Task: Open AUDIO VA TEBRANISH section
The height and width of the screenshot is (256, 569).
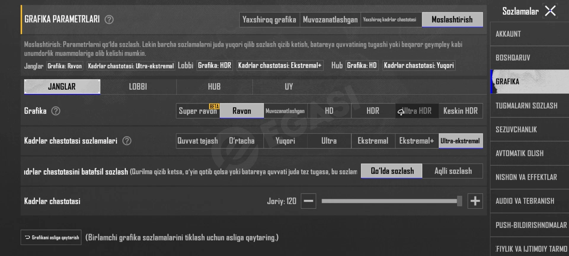Action: [x=530, y=201]
